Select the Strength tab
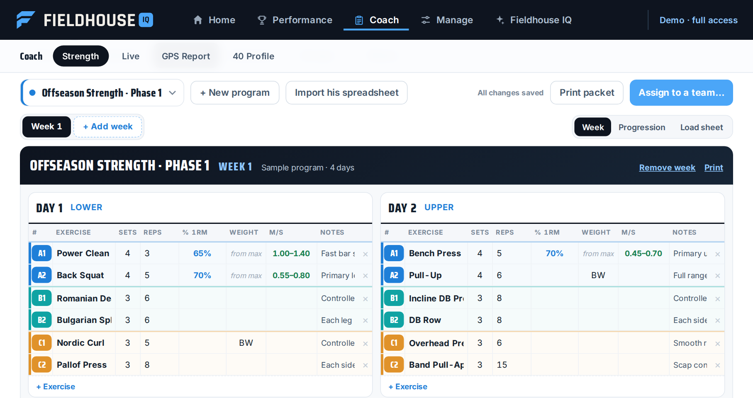This screenshot has width=753, height=398. click(80, 56)
